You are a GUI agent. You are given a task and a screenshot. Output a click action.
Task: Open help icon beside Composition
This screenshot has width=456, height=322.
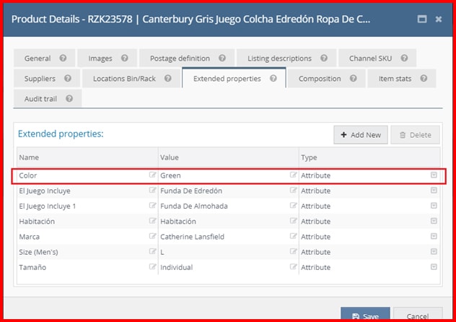354,78
